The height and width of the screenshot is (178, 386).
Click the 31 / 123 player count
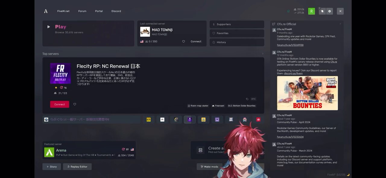click(x=60, y=93)
